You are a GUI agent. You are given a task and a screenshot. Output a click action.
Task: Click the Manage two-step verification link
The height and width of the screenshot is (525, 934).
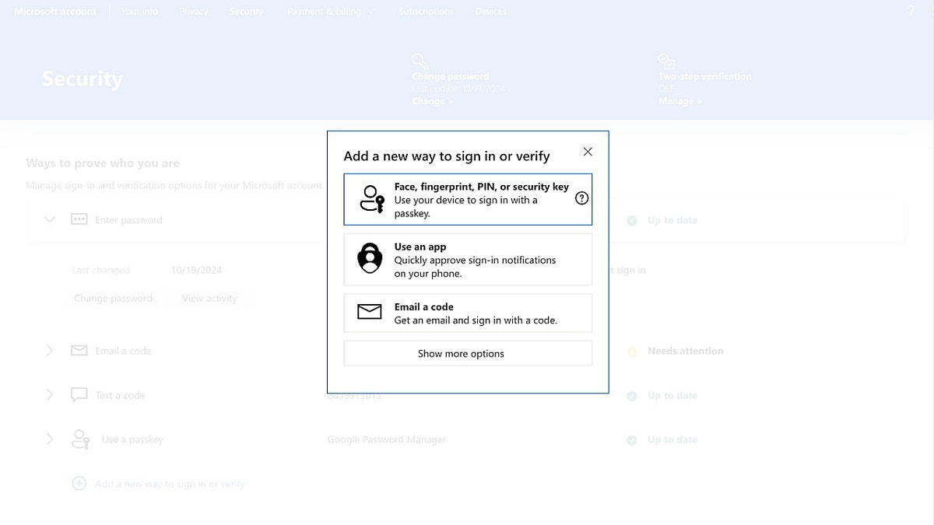[x=679, y=101]
